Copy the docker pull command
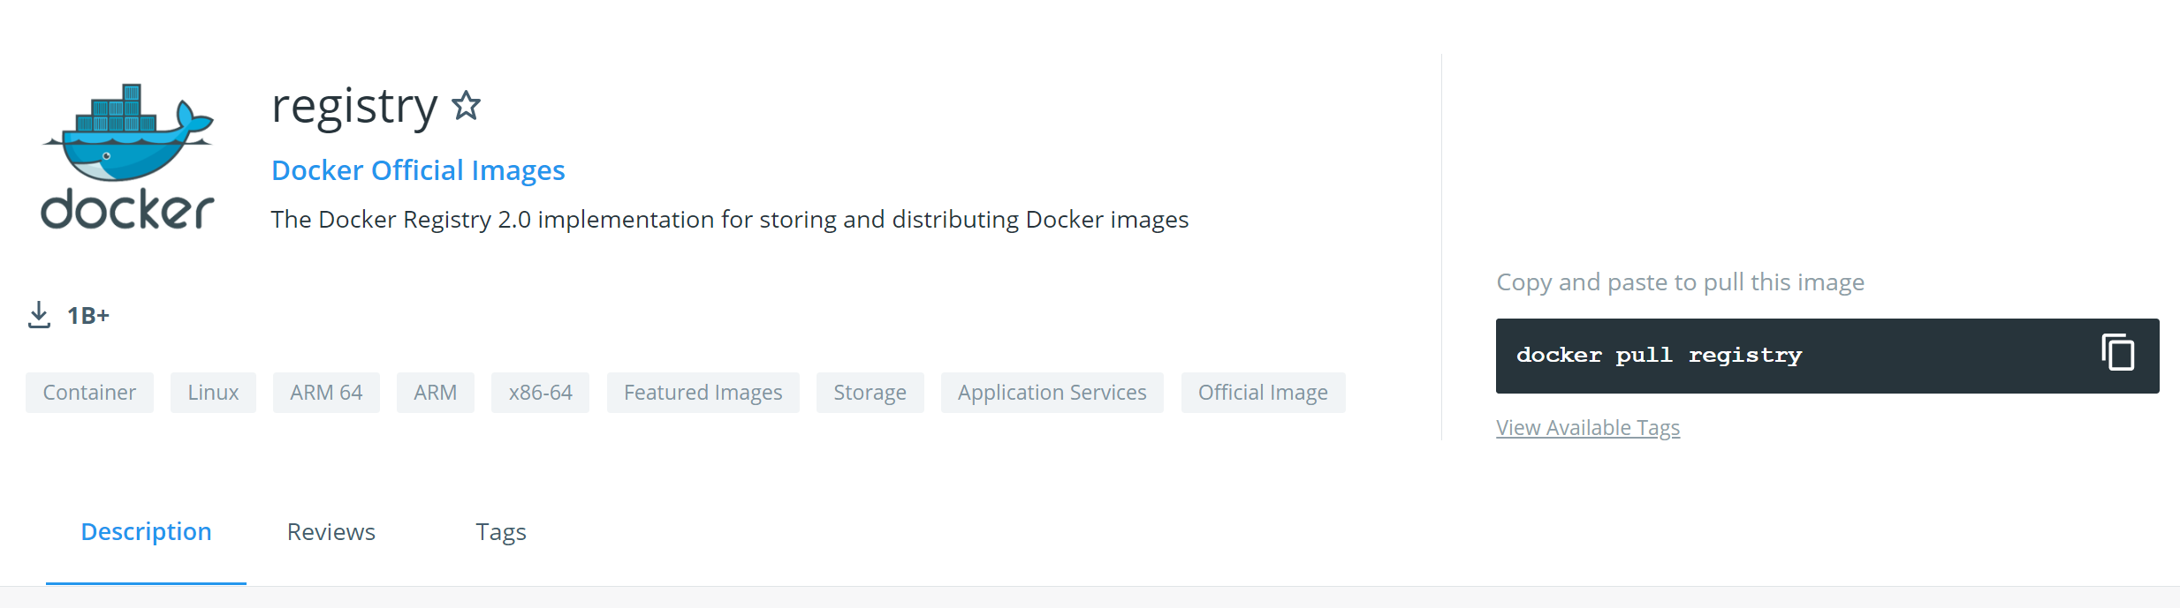 (x=2118, y=353)
